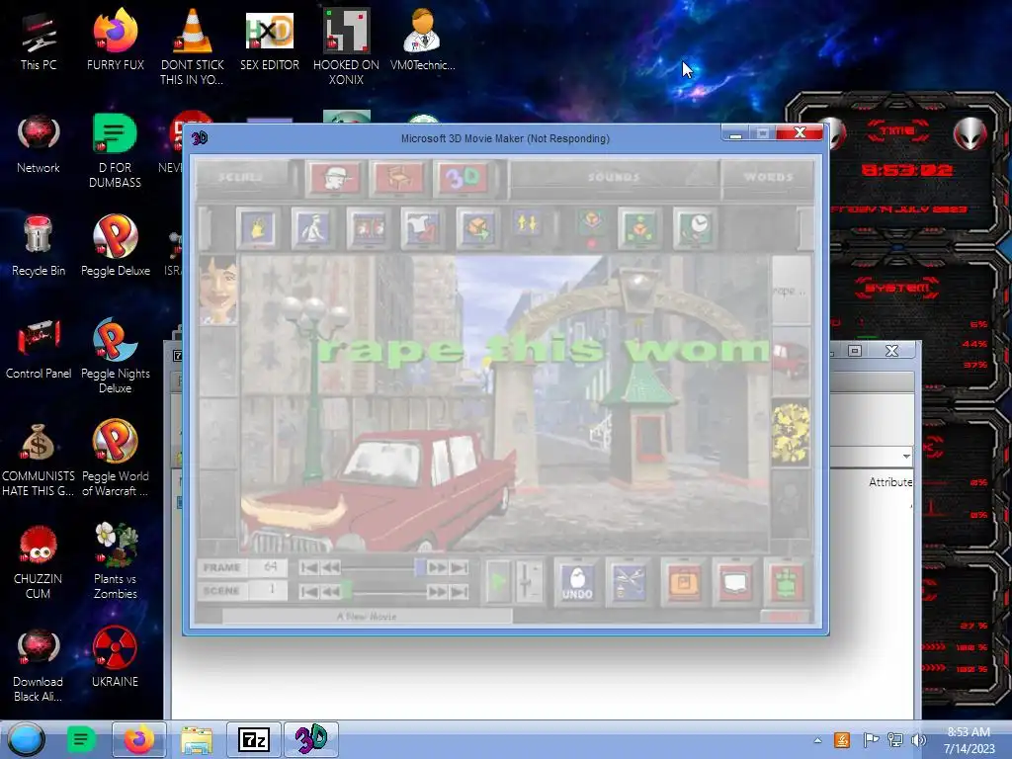The image size is (1012, 759).
Task: Open the help speech-bubble button
Action: point(735,583)
